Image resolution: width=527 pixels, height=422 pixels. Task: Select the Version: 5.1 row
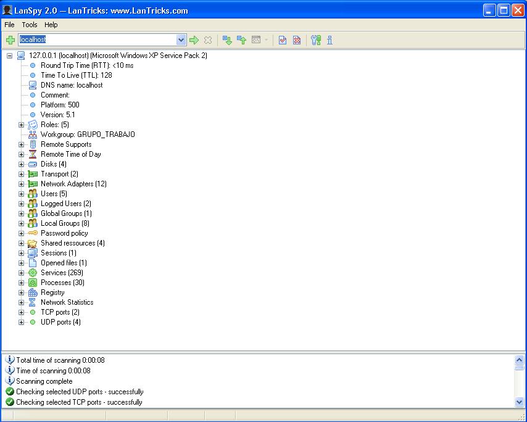tap(58, 115)
